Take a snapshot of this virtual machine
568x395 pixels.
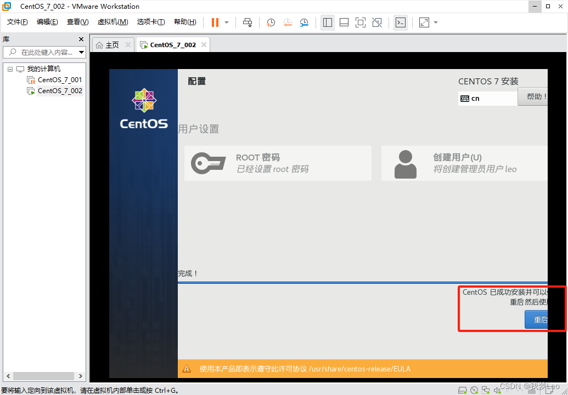[x=271, y=22]
